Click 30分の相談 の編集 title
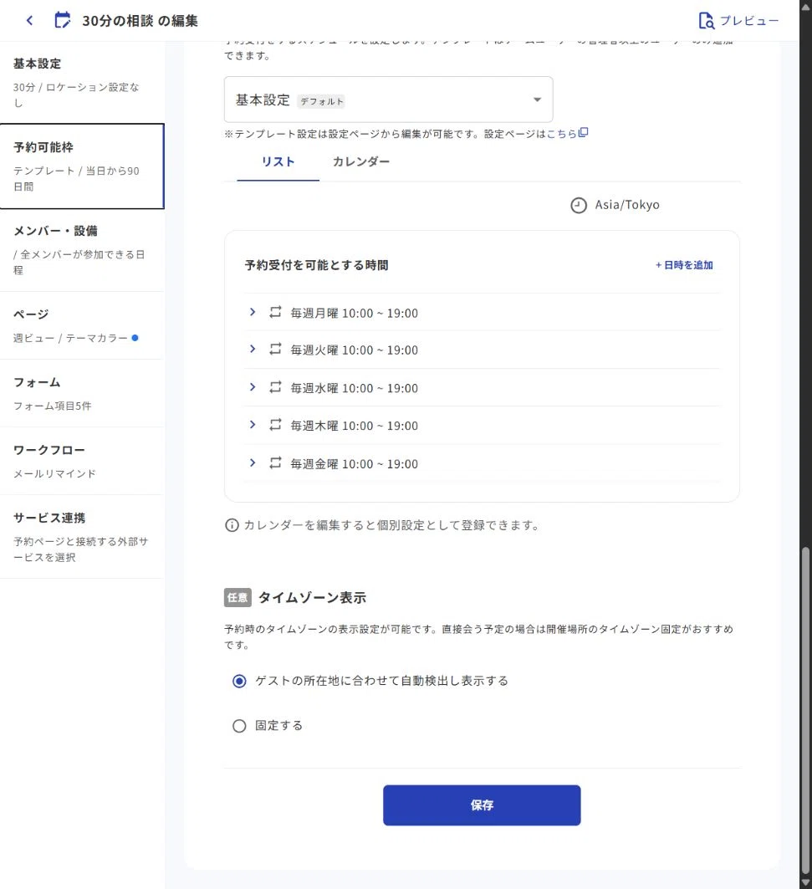 (x=140, y=21)
